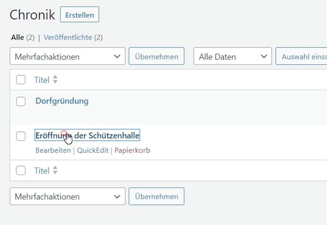Open the bottom Mehrfachaktionen dropdown
This screenshot has height=225, width=327.
68,197
